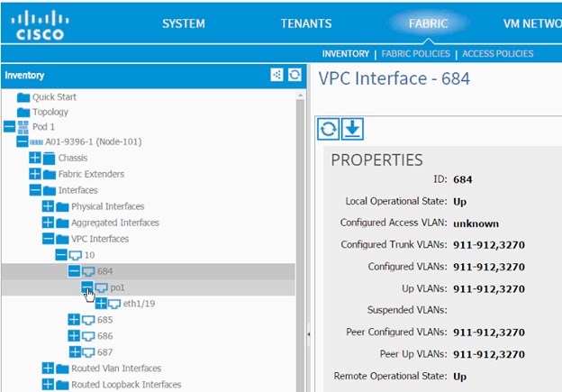Click the Configured Trunk VLANs value
Screen dimensions: 562x392
tap(489, 245)
